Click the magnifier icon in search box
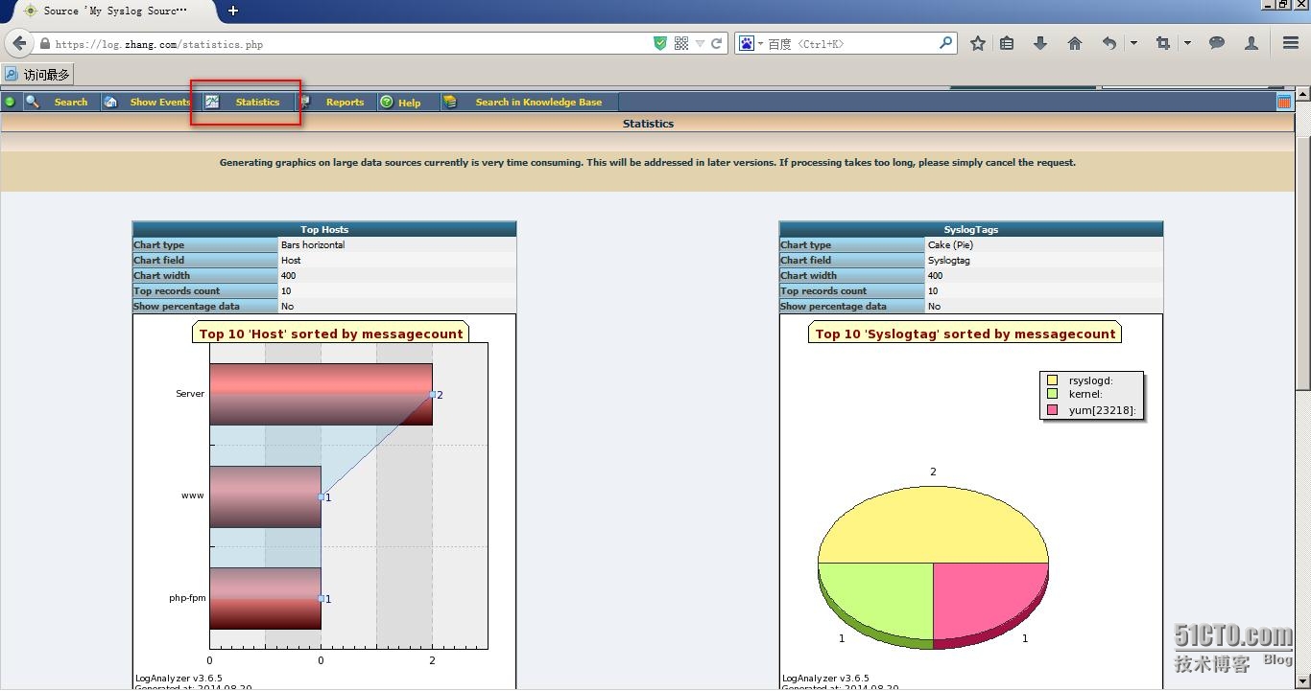 point(945,43)
